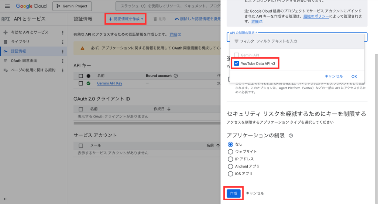Click the メール column header
Image resolution: width=378 pixels, height=204 pixels.
click(96, 145)
